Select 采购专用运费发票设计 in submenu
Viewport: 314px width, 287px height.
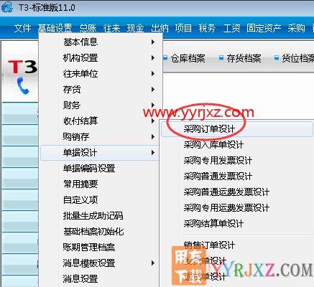click(237, 208)
